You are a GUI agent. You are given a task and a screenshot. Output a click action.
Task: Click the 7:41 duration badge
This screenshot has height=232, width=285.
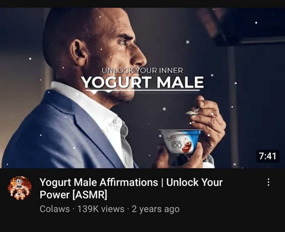(x=268, y=156)
